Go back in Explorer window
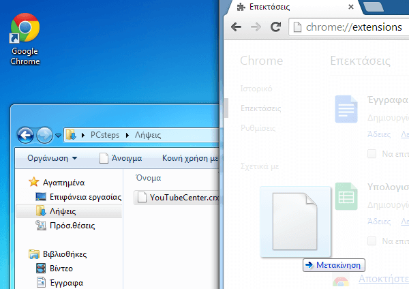Image resolution: width=409 pixels, height=289 pixels. click(25, 136)
